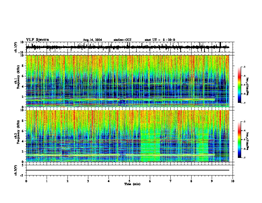Screen dimensions: 262x203
Task: Click the ch.1 voltage waveform trace
Action: [x=127, y=47]
